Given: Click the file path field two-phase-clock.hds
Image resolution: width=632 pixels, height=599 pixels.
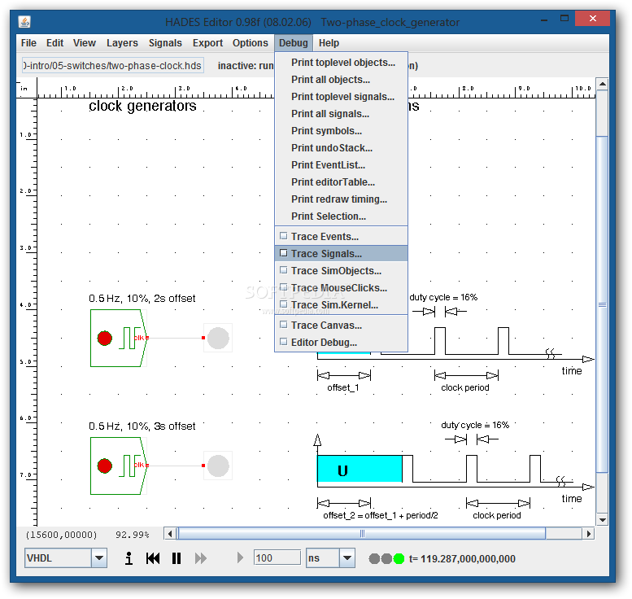Looking at the screenshot, I should tap(113, 65).
